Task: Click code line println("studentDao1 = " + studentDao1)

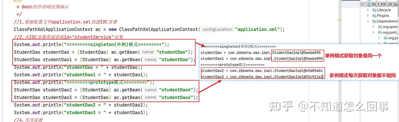Action: 81,75
